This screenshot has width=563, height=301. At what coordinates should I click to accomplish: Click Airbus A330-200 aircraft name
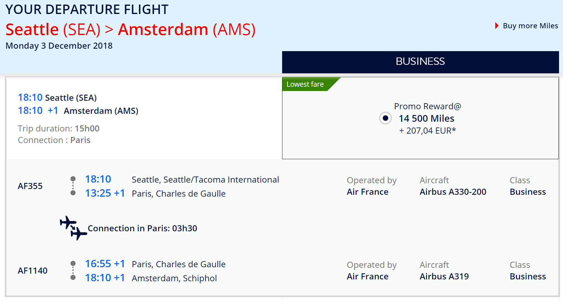click(453, 192)
